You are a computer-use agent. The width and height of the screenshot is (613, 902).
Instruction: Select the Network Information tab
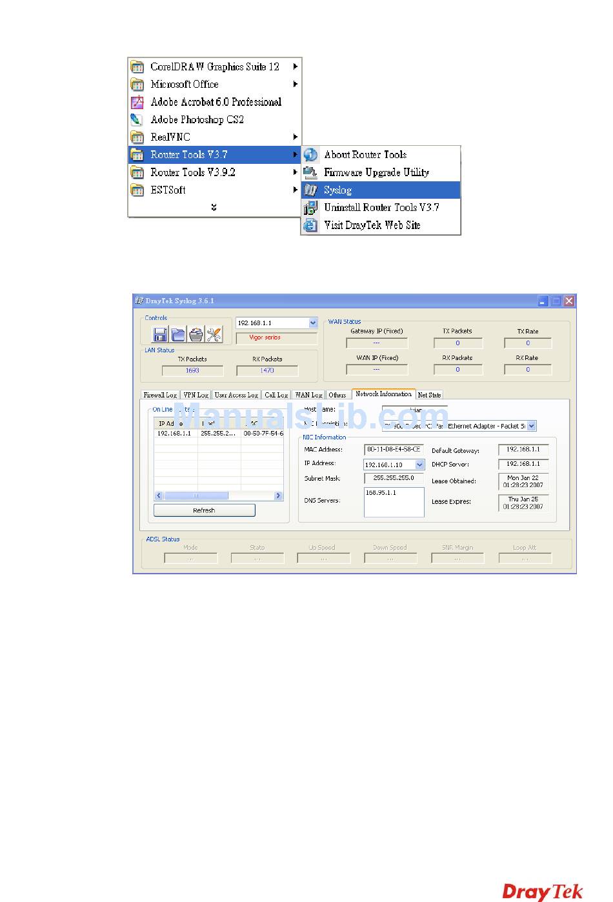point(383,394)
